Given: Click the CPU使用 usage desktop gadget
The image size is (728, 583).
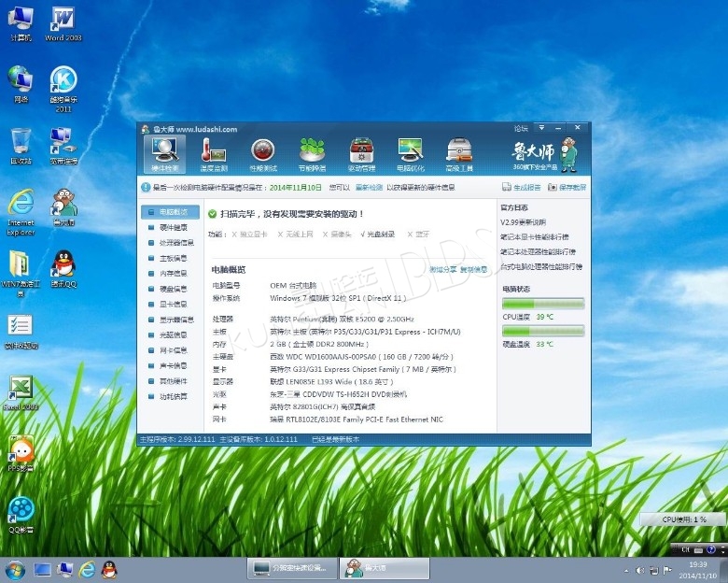Looking at the screenshot, I should [684, 519].
